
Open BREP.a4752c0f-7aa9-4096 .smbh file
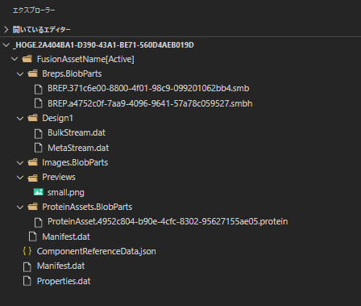(150, 103)
